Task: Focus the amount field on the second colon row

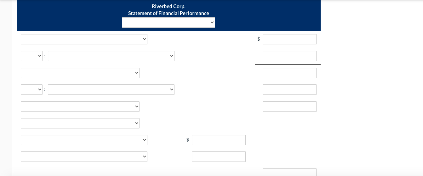Action: click(289, 90)
